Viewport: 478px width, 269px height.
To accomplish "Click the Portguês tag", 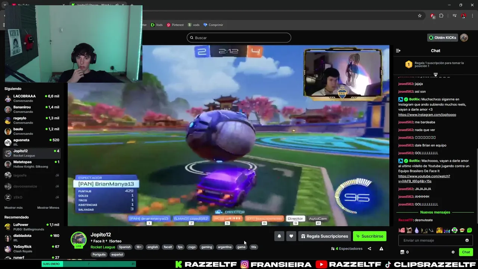I will 99,254.
